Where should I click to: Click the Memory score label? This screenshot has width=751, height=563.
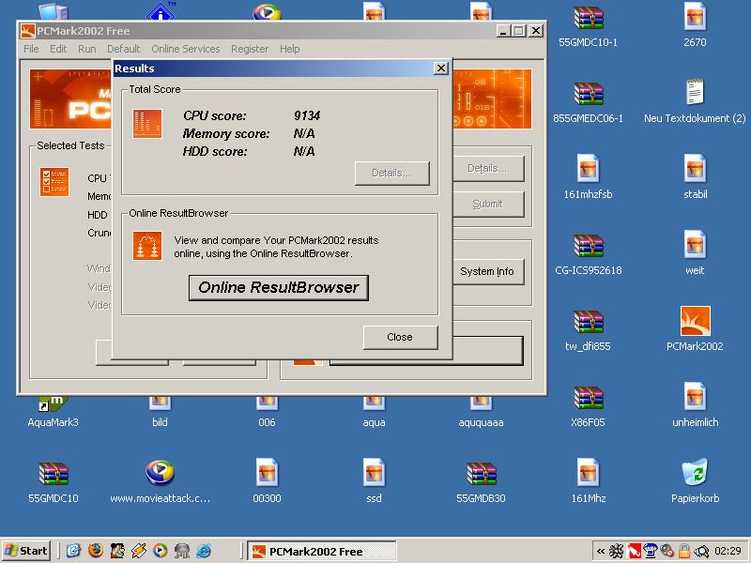pos(226,133)
